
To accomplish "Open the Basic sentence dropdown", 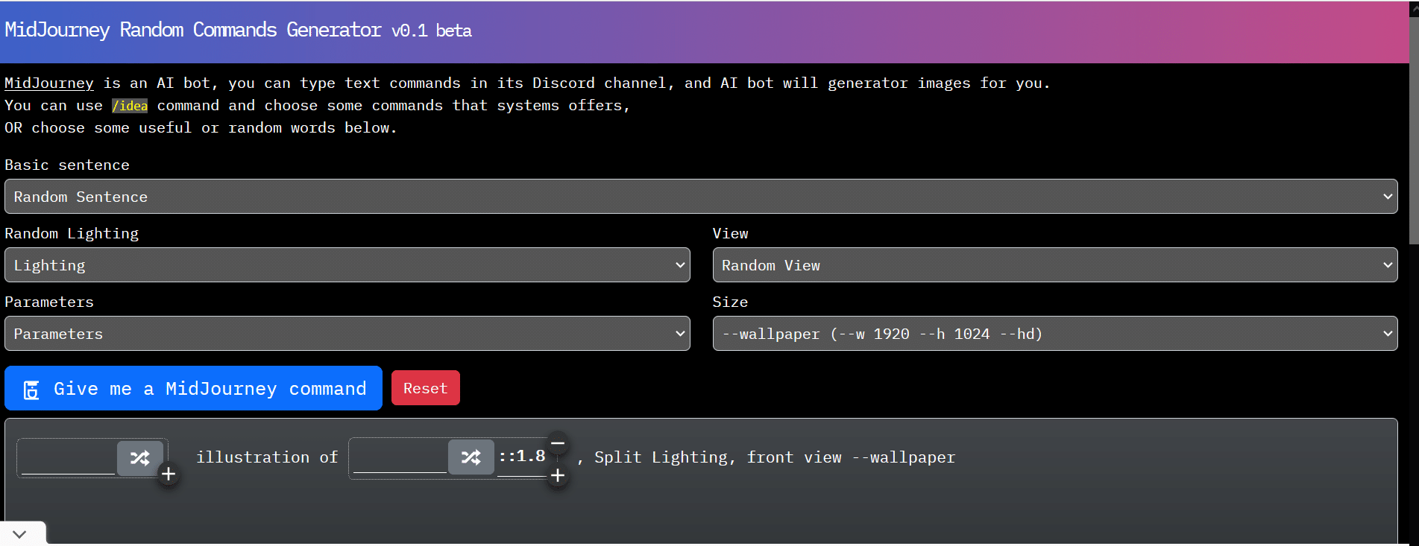I will click(701, 197).
